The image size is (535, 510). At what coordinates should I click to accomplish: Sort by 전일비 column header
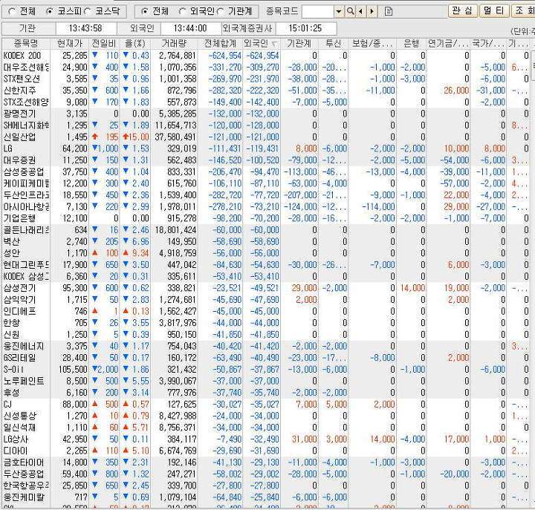(104, 44)
